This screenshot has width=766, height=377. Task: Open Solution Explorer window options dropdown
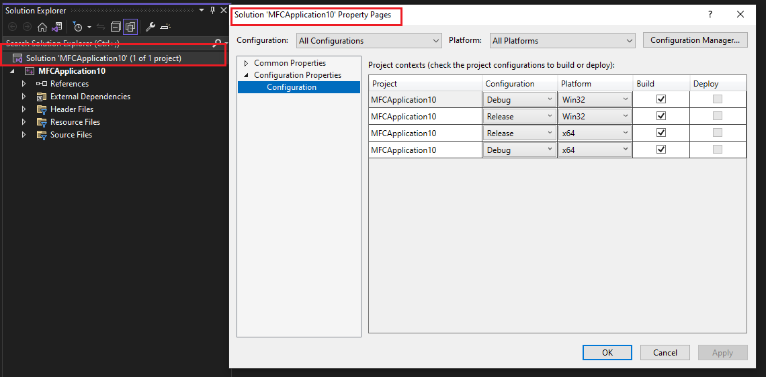tap(202, 10)
